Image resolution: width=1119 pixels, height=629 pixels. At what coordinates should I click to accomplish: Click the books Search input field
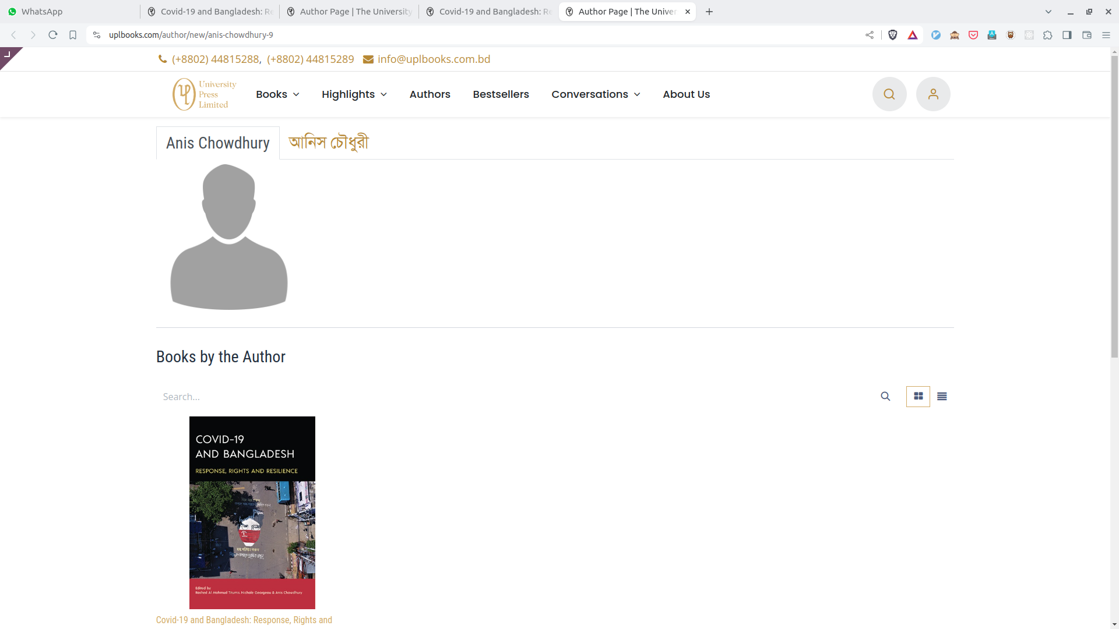click(513, 397)
